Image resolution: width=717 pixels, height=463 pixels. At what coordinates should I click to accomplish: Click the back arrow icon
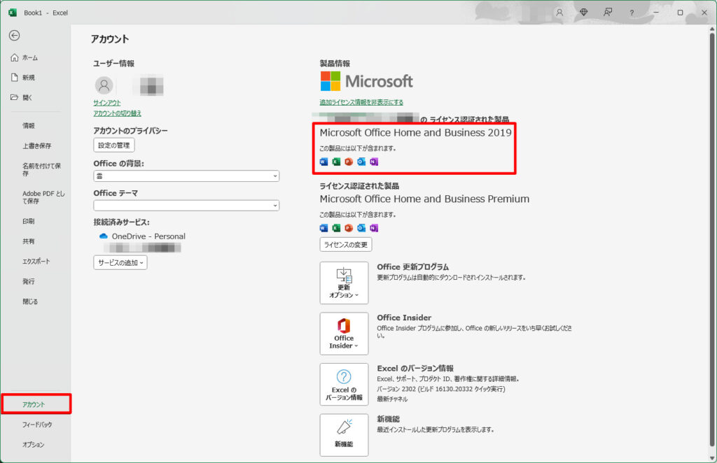click(x=15, y=36)
